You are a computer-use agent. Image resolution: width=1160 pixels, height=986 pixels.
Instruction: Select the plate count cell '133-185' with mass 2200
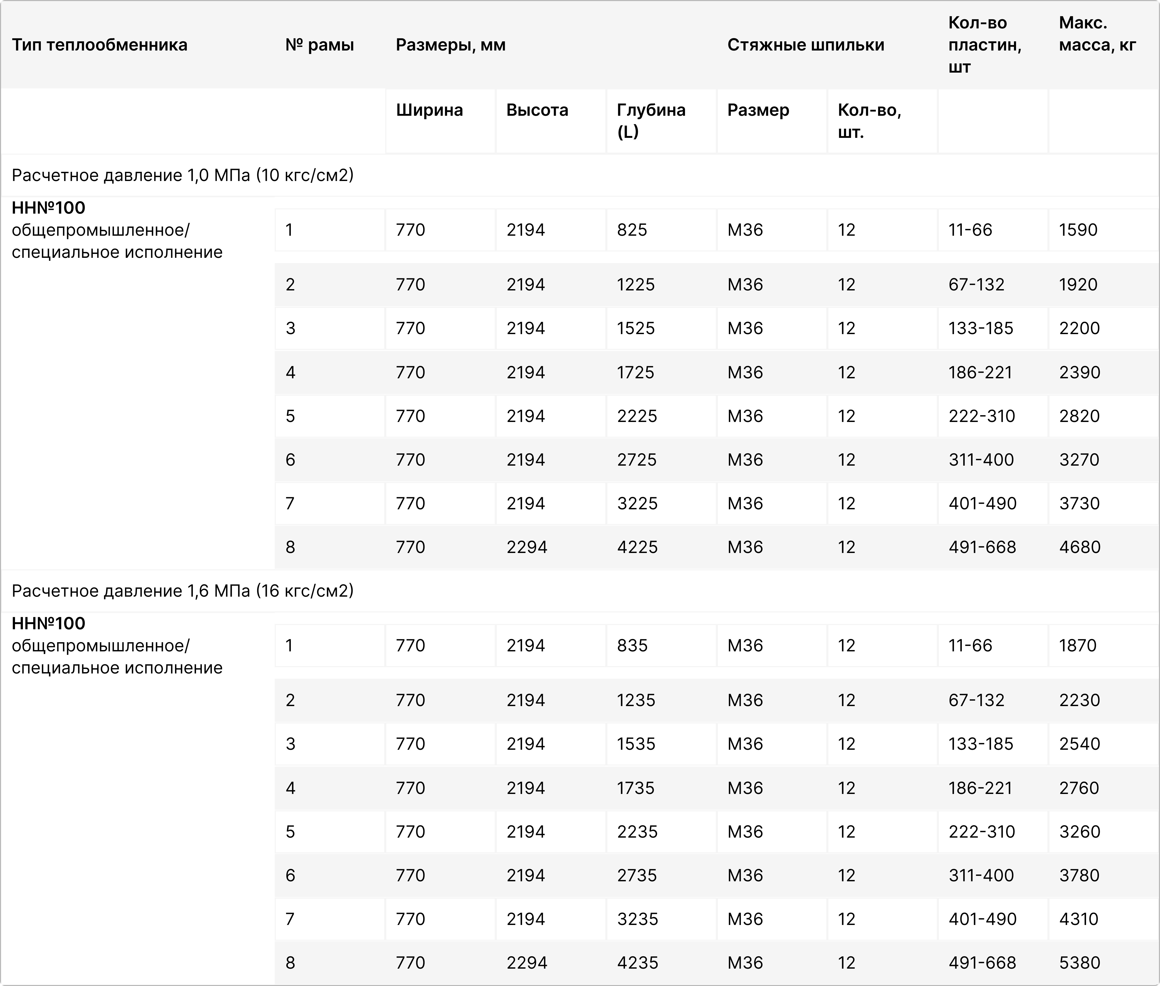click(981, 328)
